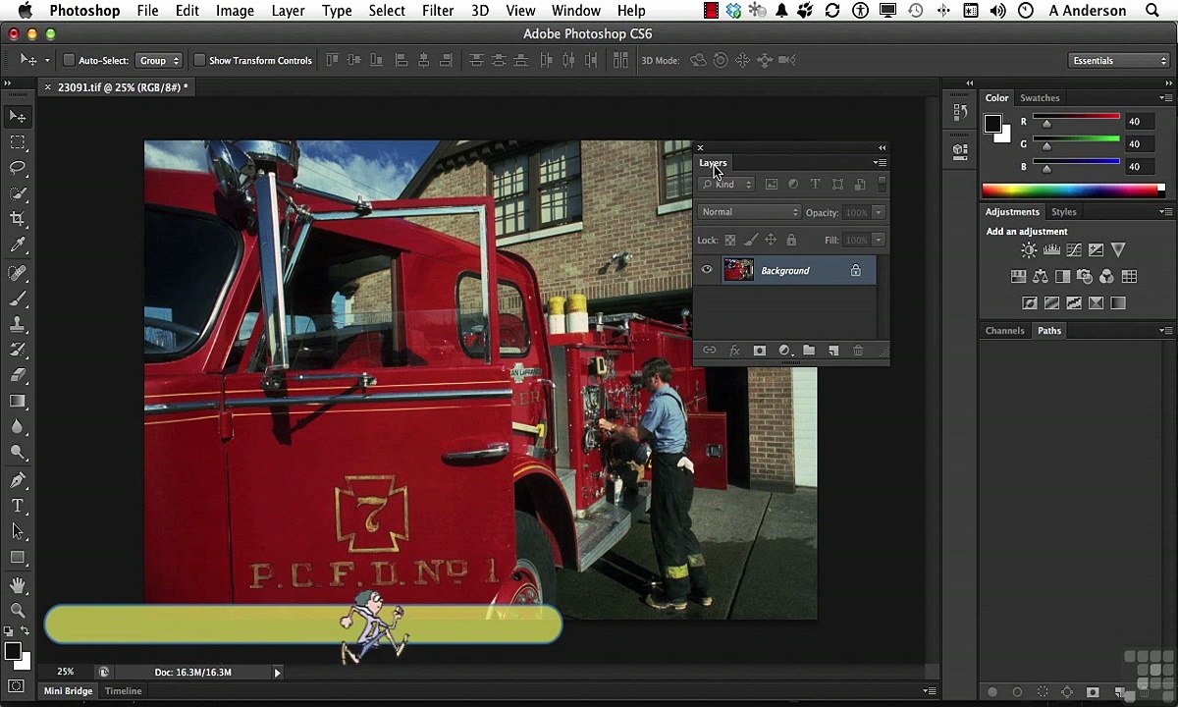Viewport: 1178px width, 707px height.
Task: Select the Path Selection tool
Action: point(18,531)
